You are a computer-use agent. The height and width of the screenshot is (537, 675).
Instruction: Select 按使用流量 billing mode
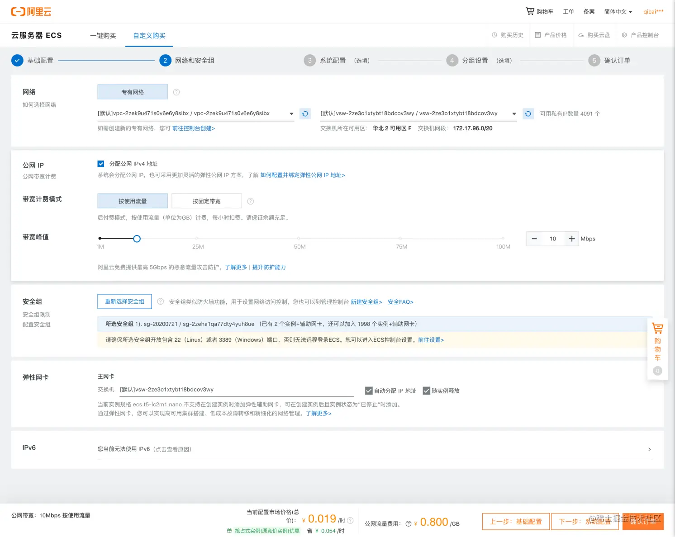pos(133,201)
